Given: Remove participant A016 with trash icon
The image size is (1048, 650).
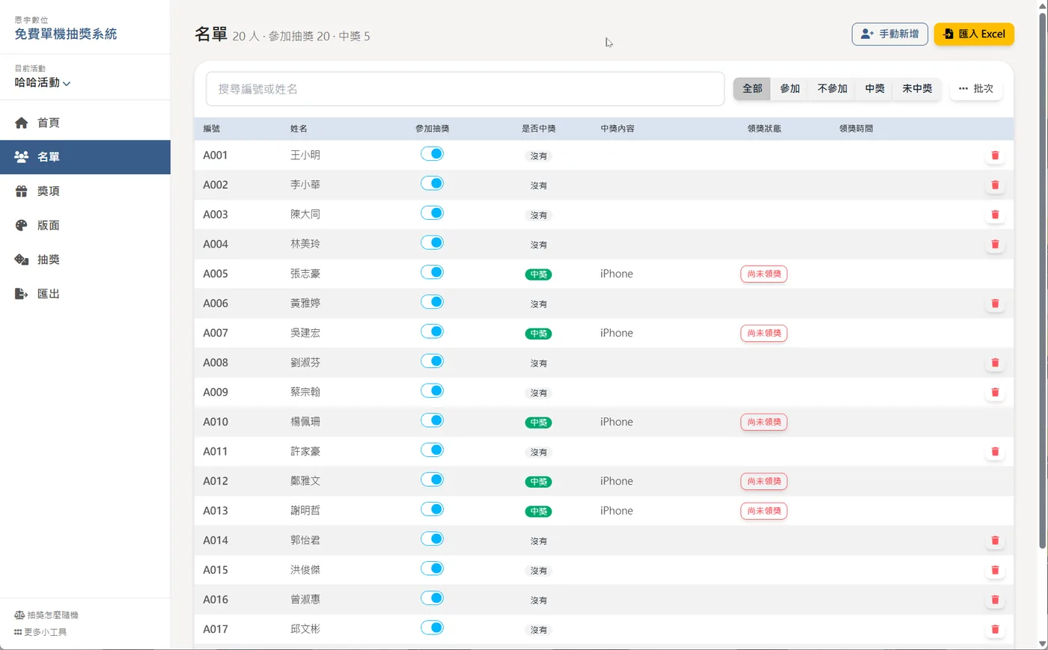Looking at the screenshot, I should click(995, 600).
